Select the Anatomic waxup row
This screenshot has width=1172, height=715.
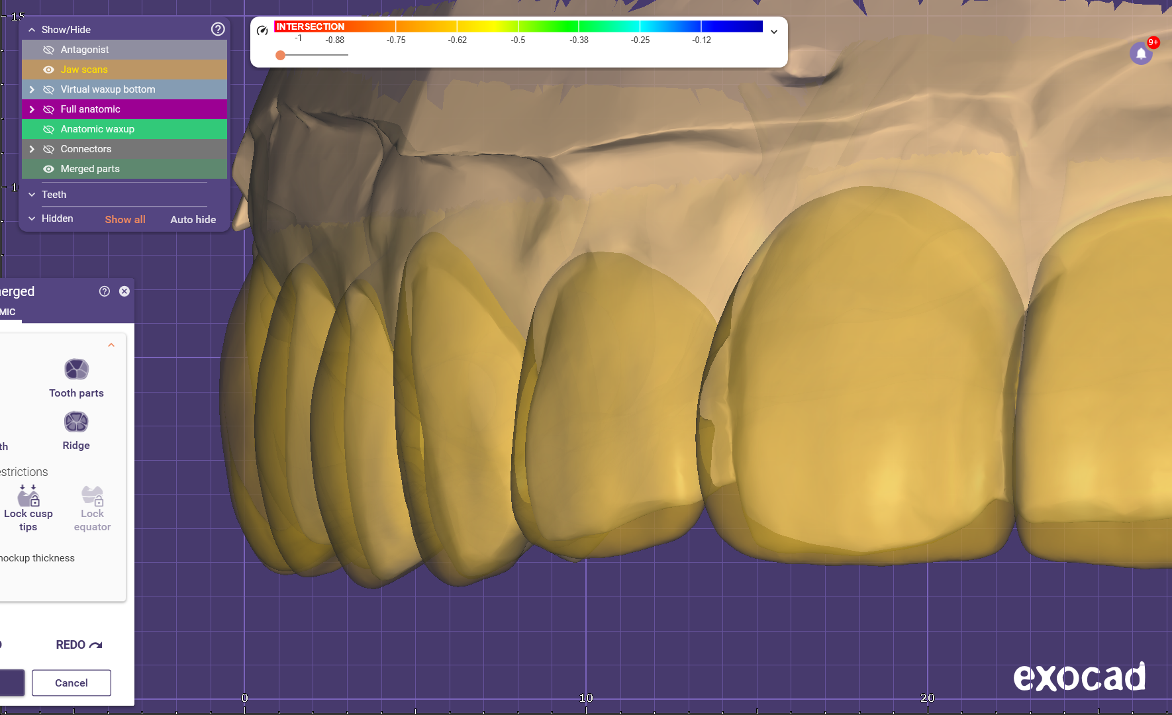pyautogui.click(x=97, y=129)
